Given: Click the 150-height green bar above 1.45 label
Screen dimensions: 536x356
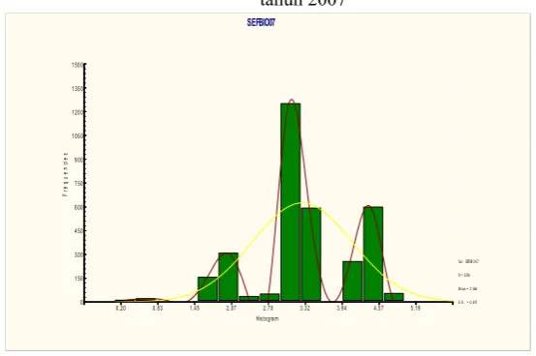Looking at the screenshot, I should (207, 288).
